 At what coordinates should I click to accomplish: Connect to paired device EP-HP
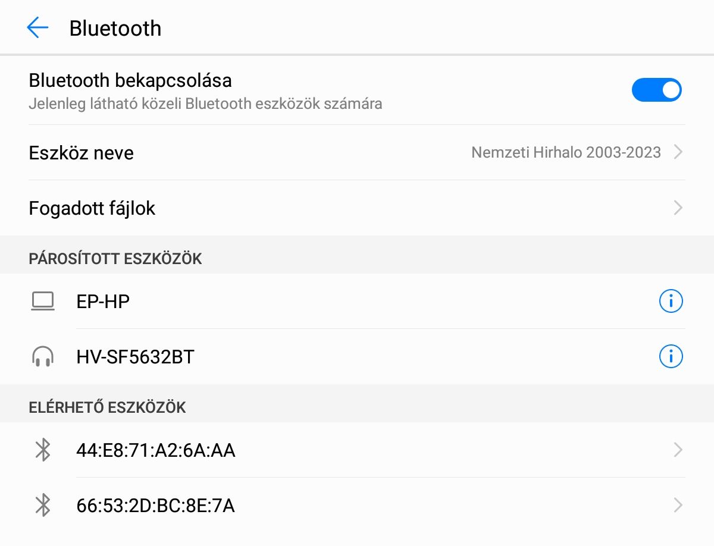[104, 302]
